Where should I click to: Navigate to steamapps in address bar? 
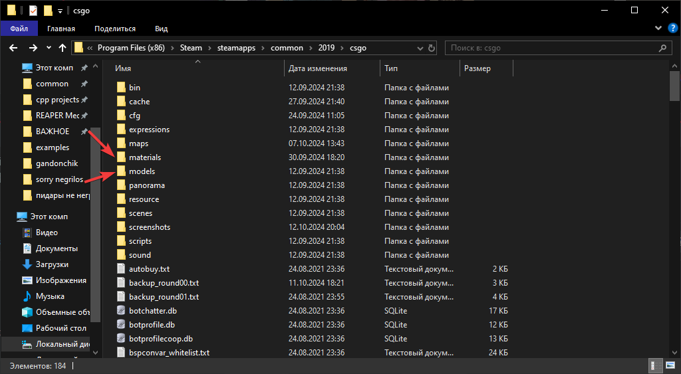click(x=236, y=48)
